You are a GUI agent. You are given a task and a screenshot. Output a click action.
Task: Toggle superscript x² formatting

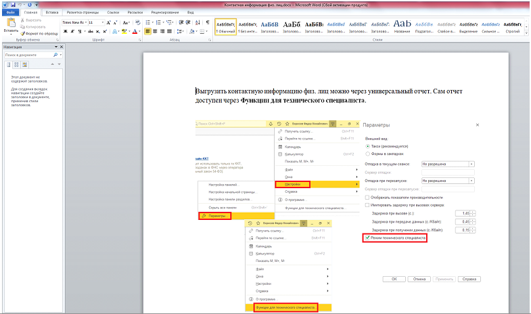(x=105, y=31)
